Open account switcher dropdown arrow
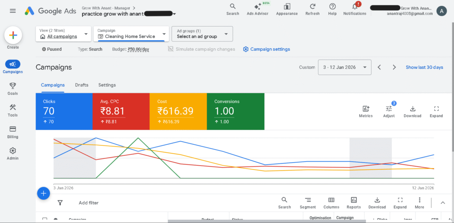 coord(174,14)
